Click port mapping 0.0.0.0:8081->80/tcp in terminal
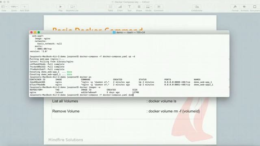260x146 pixels. (177, 85)
